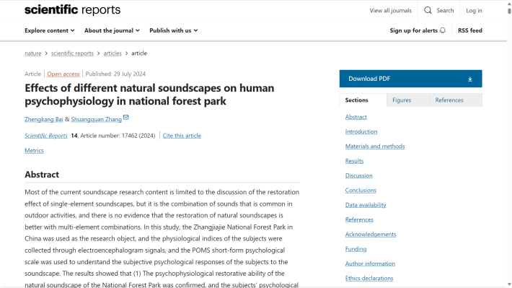
Task: Open the Metrics link
Action: [x=34, y=151]
